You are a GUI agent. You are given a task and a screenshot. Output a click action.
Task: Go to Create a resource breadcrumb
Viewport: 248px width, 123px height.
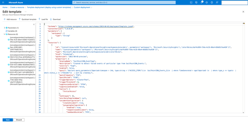coord(17,7)
